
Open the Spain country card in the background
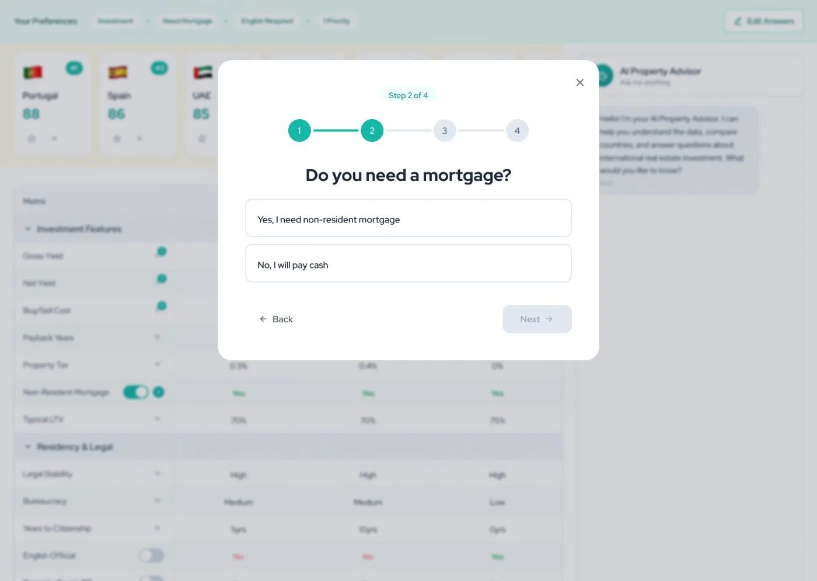point(138,103)
